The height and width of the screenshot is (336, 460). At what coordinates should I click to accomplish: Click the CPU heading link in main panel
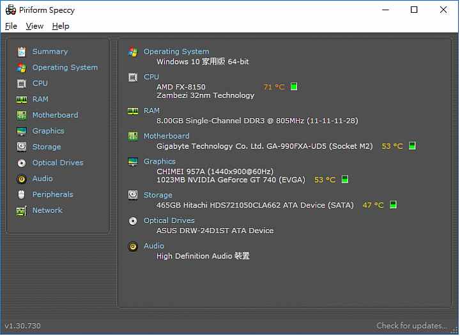click(x=151, y=77)
